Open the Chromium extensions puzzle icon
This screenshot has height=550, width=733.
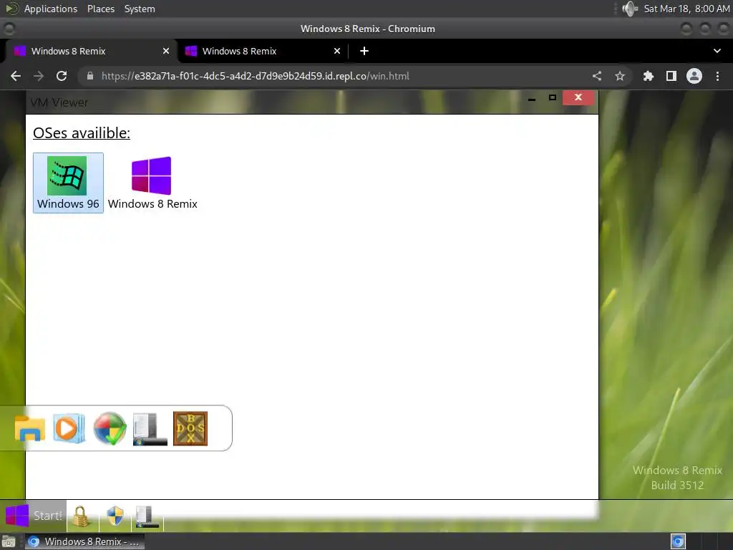tap(649, 76)
